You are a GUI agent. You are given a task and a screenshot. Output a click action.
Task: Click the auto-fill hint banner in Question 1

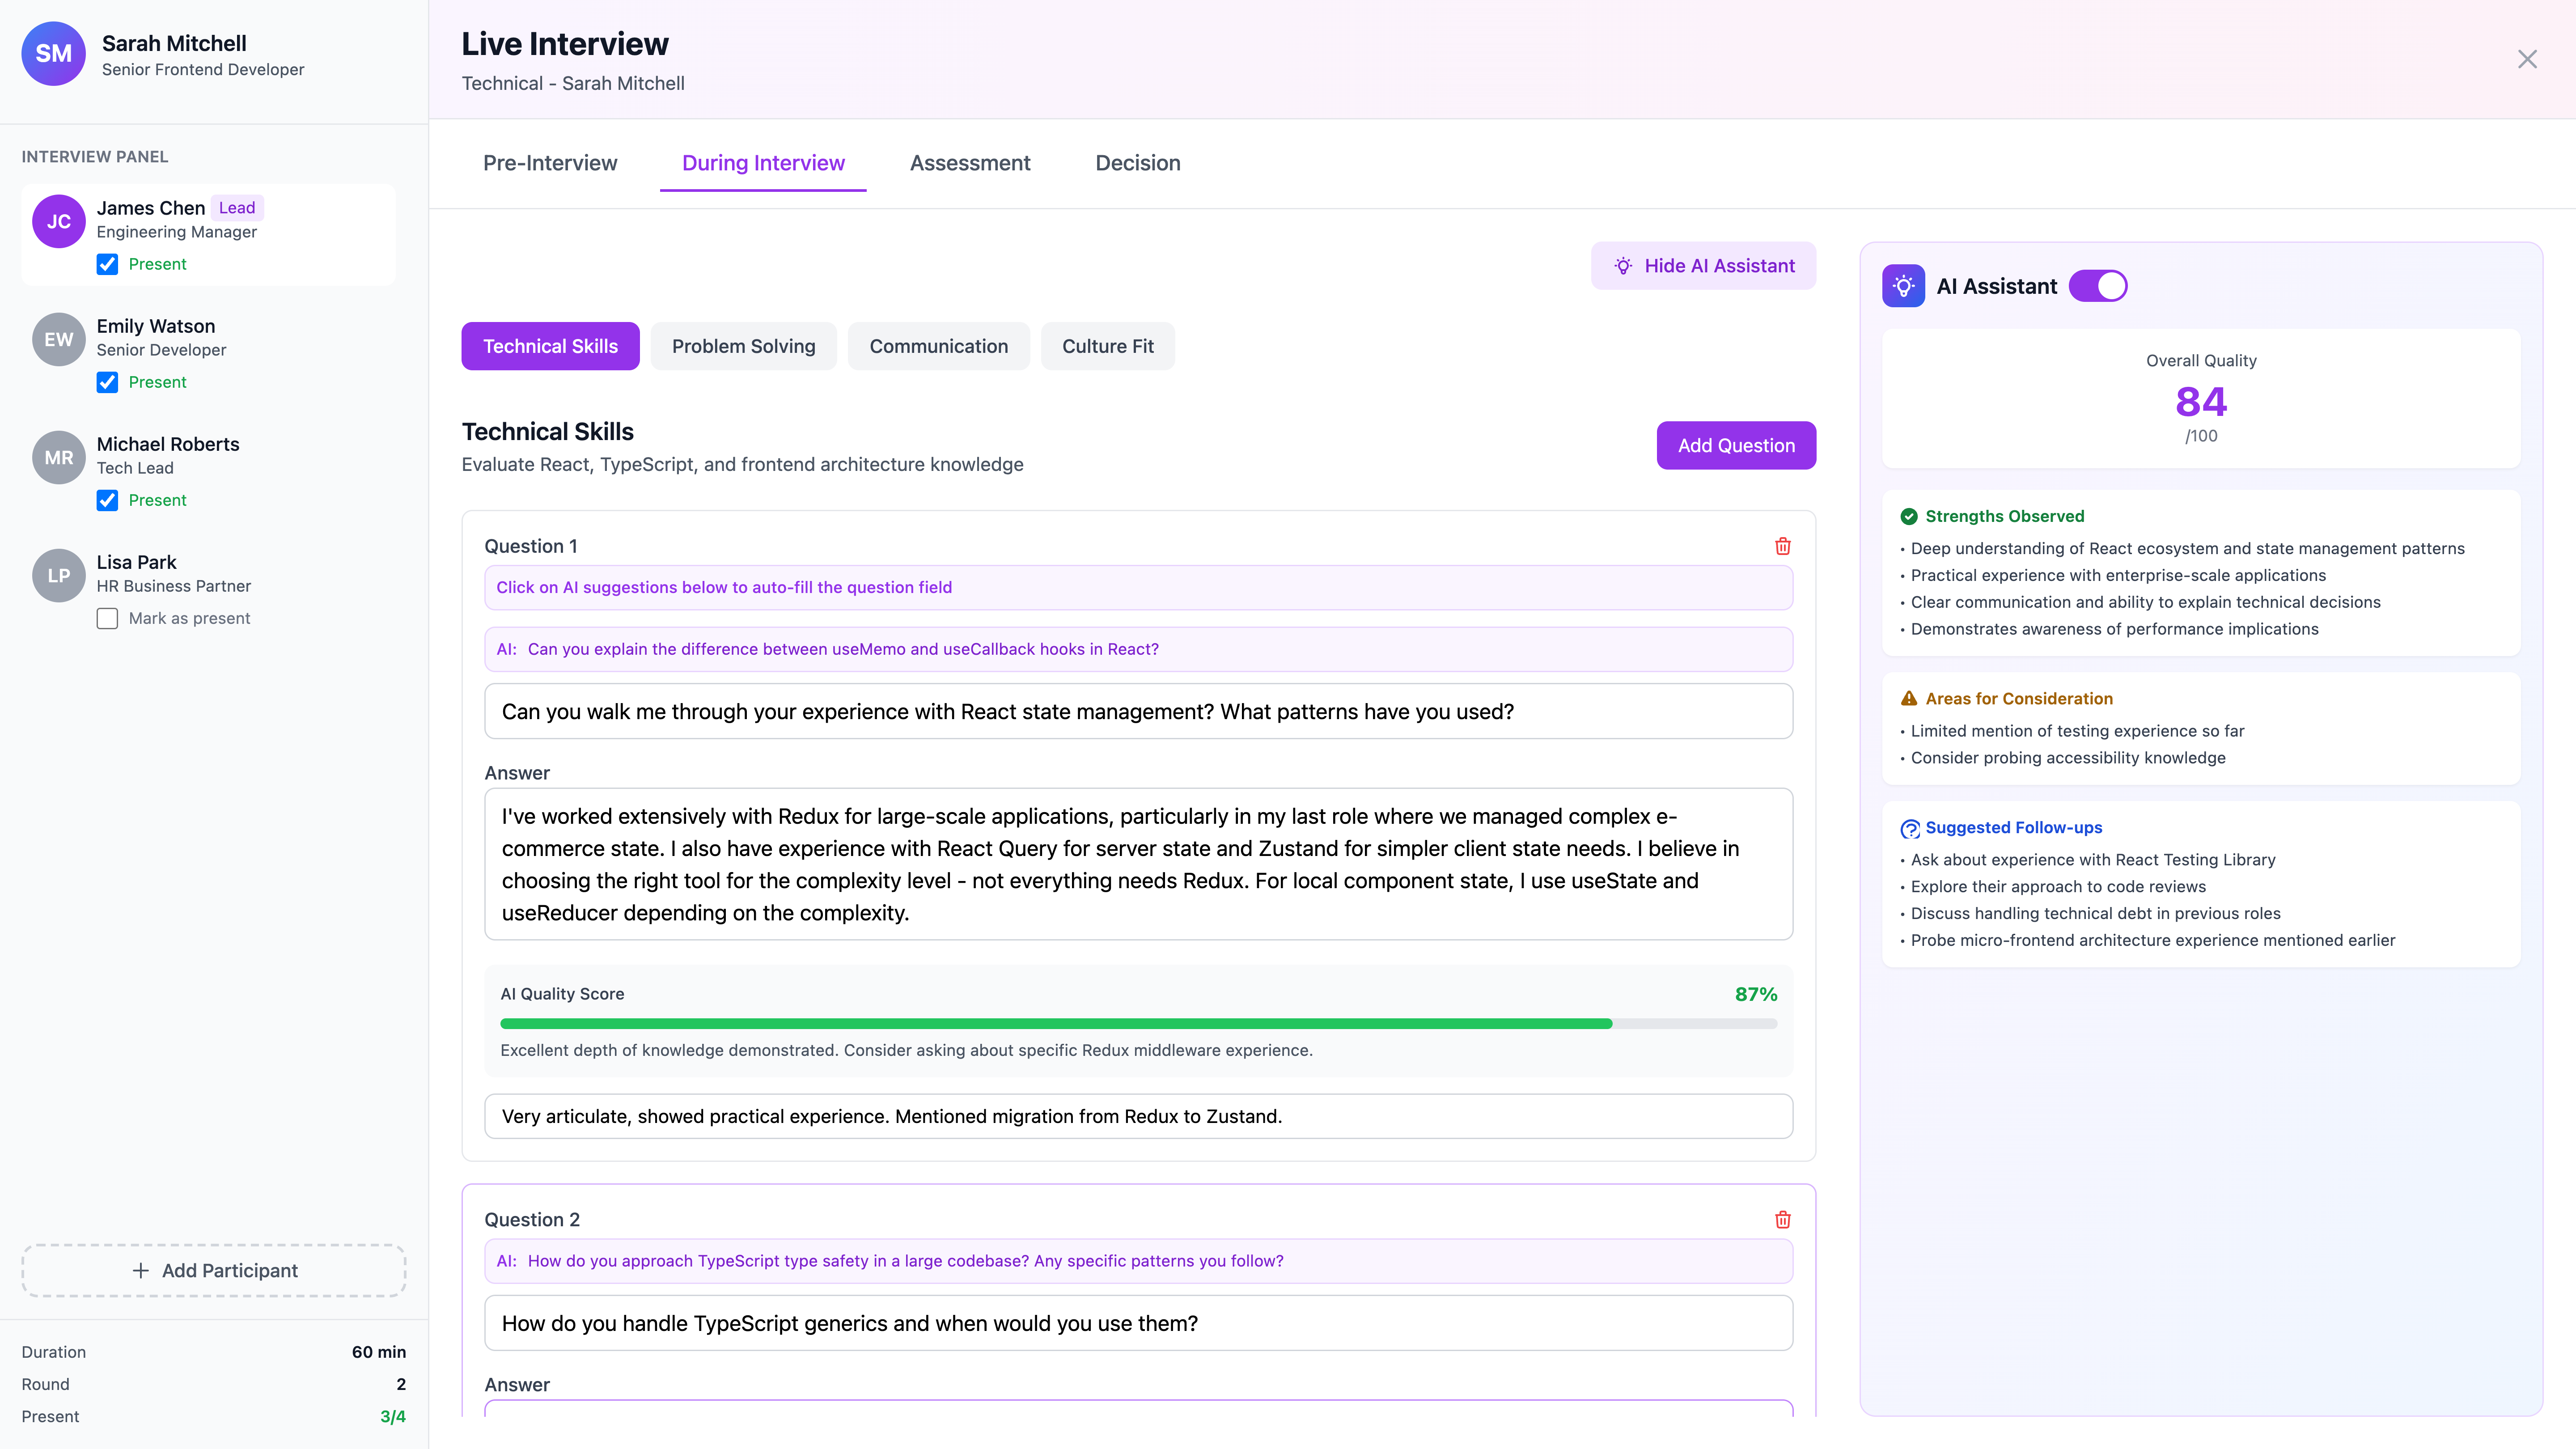pyautogui.click(x=1138, y=587)
